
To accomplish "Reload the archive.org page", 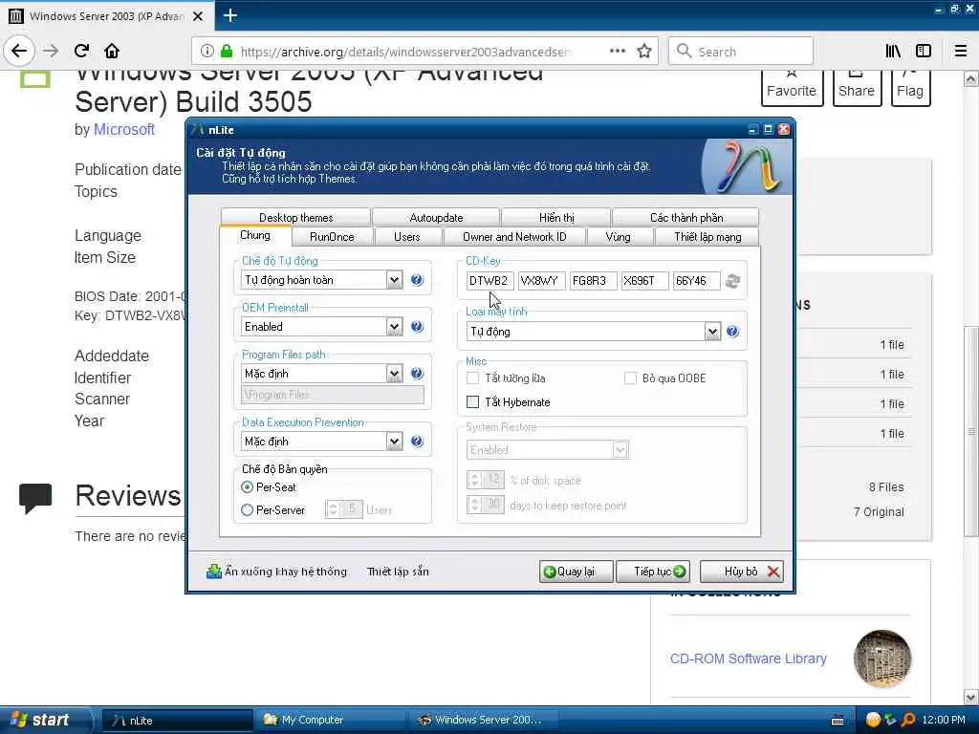I will pyautogui.click(x=82, y=52).
